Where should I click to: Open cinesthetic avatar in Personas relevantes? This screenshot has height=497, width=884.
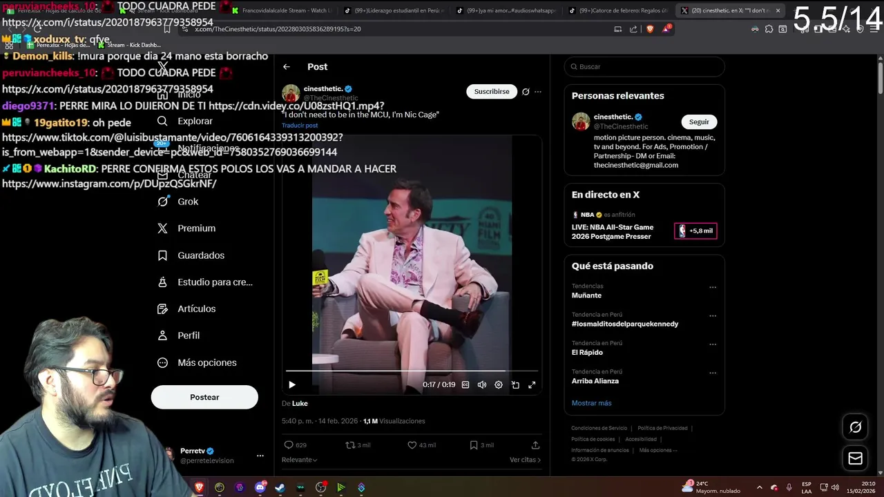[x=581, y=121]
